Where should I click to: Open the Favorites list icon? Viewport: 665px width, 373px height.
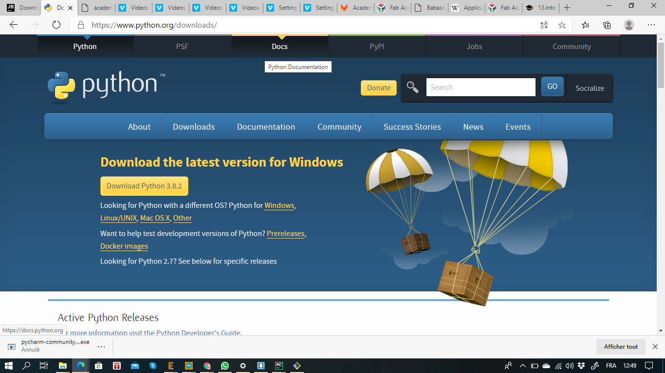coord(585,25)
